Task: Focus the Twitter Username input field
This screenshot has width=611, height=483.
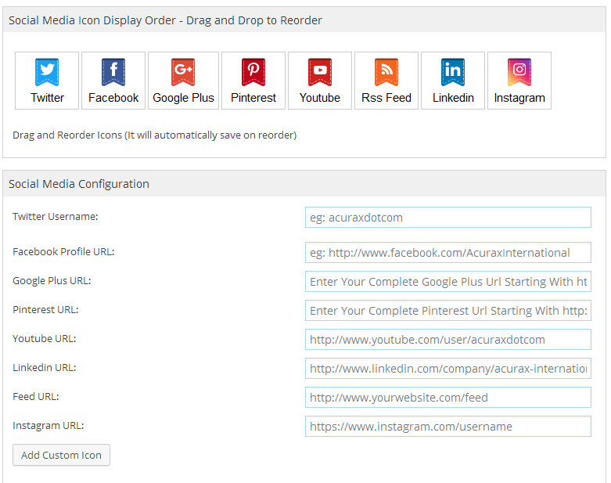Action: [447, 218]
